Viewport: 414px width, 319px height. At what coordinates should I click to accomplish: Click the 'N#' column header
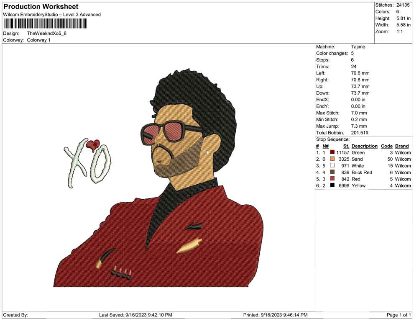[x=325, y=146]
